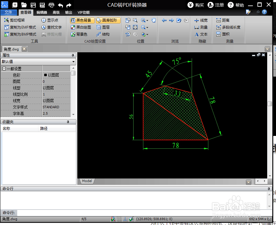This screenshot has height=225, width=276.
Task: Click the print icon
Action: [51, 5]
